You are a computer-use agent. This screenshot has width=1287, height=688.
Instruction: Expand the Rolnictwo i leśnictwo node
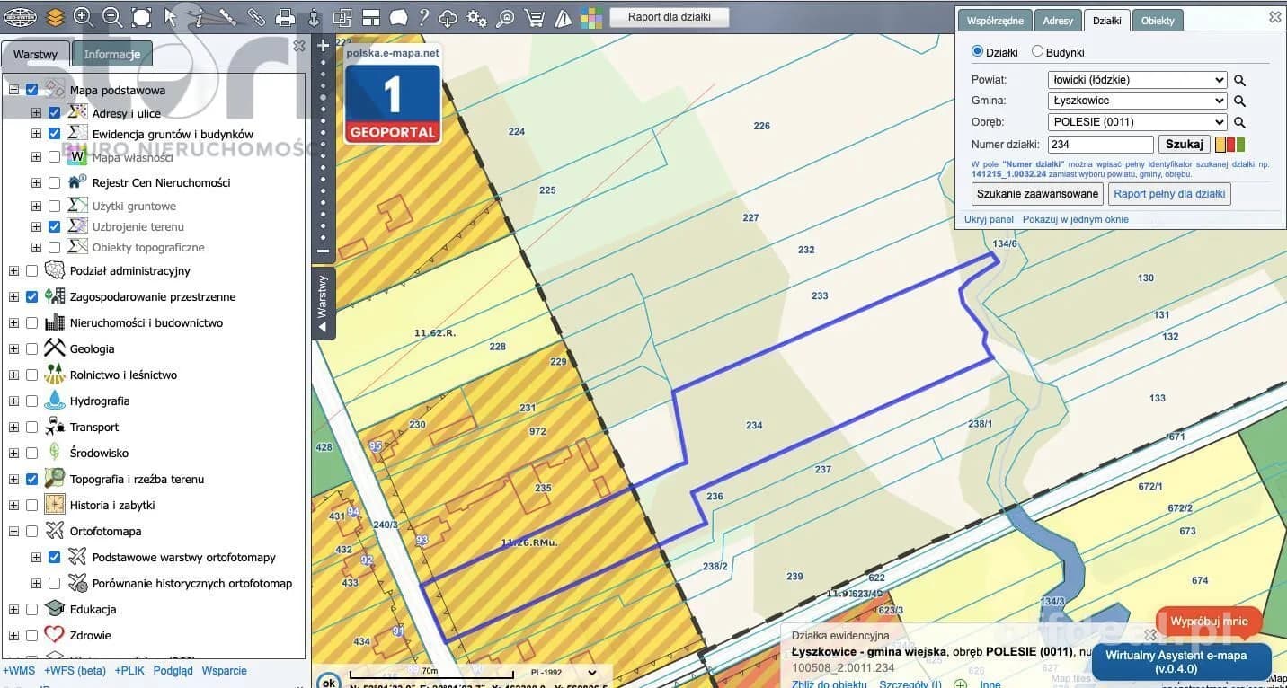point(13,375)
